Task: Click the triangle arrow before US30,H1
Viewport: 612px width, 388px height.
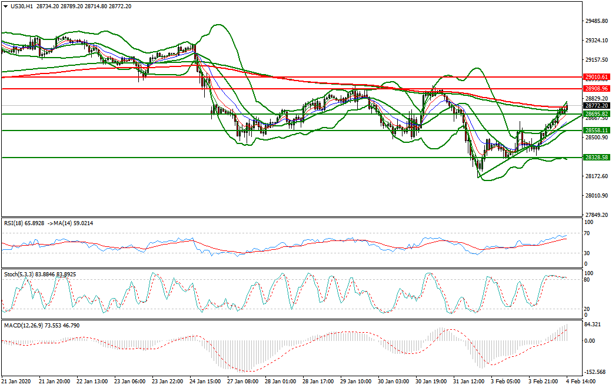Action: 6,6
